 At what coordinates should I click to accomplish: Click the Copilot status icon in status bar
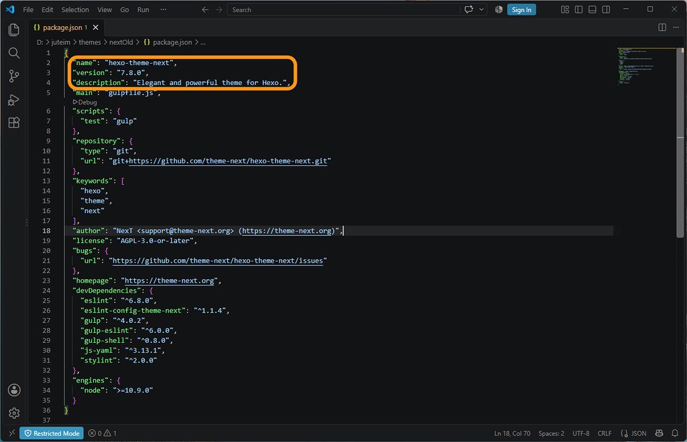point(659,433)
